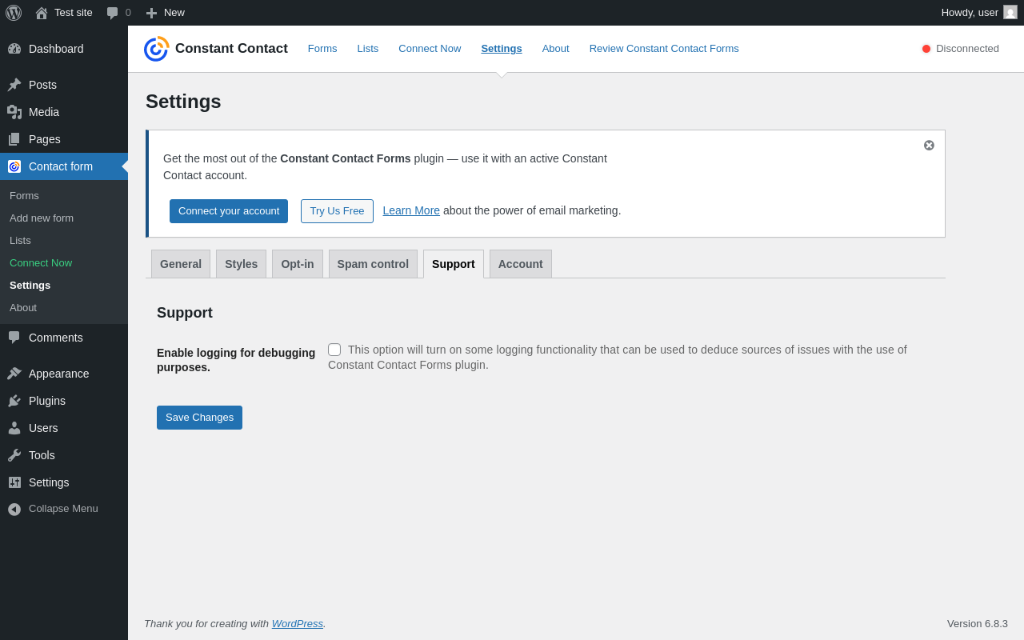Click the WordPress logo icon
The height and width of the screenshot is (640, 1024).
point(14,13)
